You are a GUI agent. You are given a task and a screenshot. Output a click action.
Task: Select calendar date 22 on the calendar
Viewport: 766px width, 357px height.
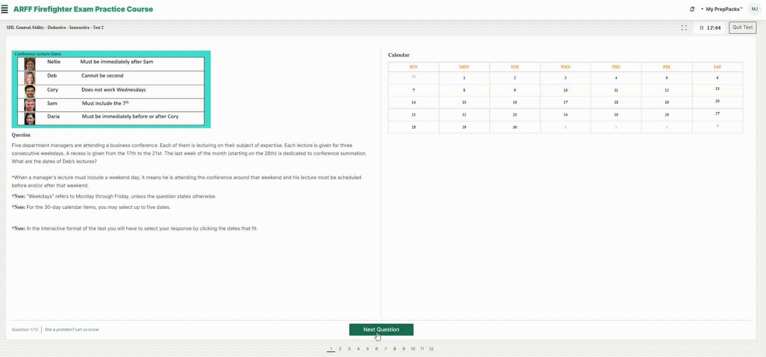point(464,115)
